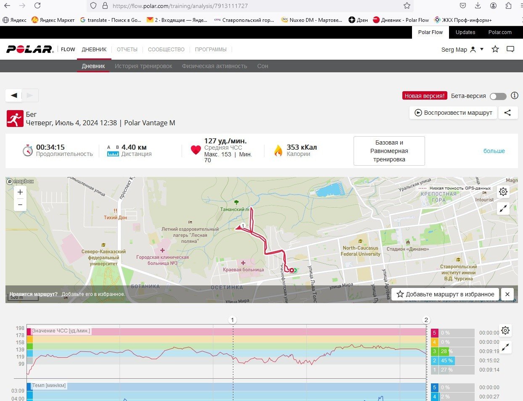523x401 pixels.
Task: Open the messages icon in Polar header
Action: point(510,49)
